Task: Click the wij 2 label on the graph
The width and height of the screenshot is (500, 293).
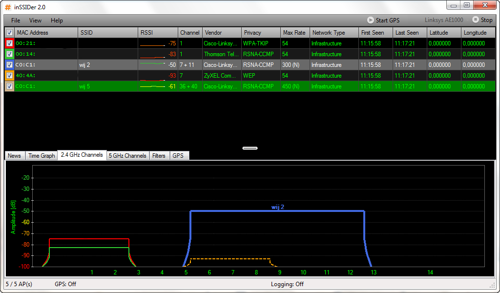Action: (x=278, y=207)
